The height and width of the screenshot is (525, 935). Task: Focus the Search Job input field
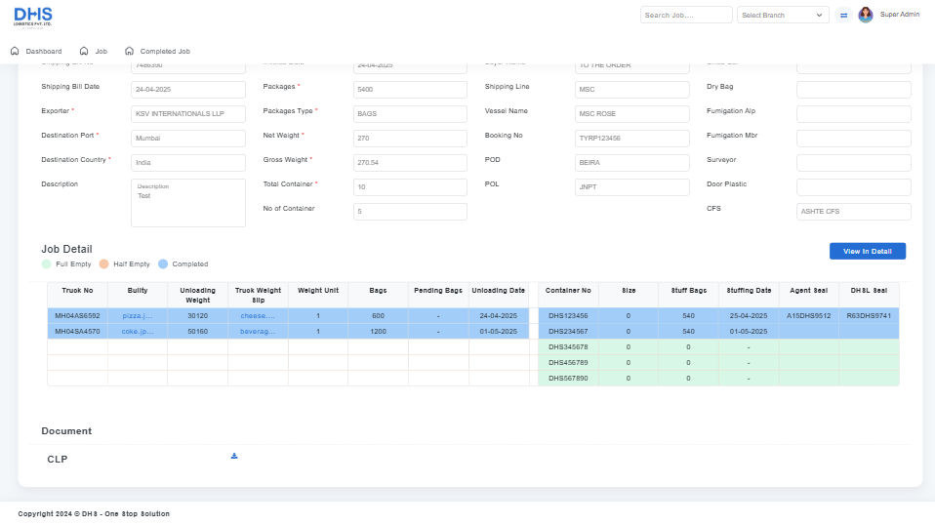pyautogui.click(x=685, y=16)
